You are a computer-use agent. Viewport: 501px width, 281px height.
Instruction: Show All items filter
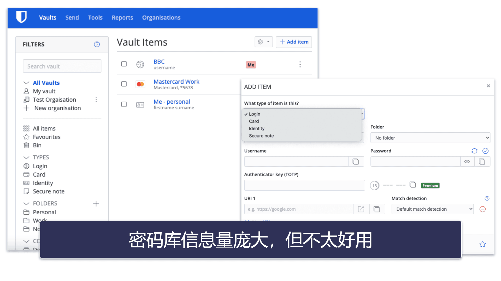(44, 129)
